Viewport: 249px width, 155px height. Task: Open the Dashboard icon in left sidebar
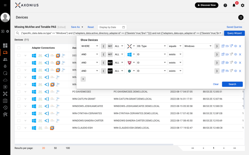[5, 45]
